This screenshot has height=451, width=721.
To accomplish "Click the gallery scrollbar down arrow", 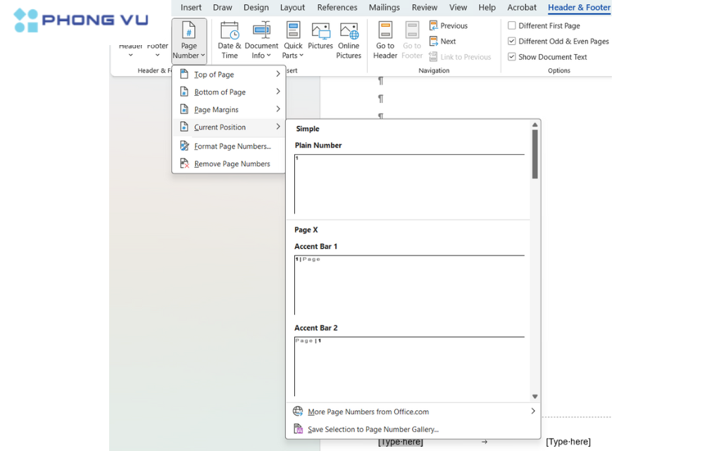I will point(535,397).
